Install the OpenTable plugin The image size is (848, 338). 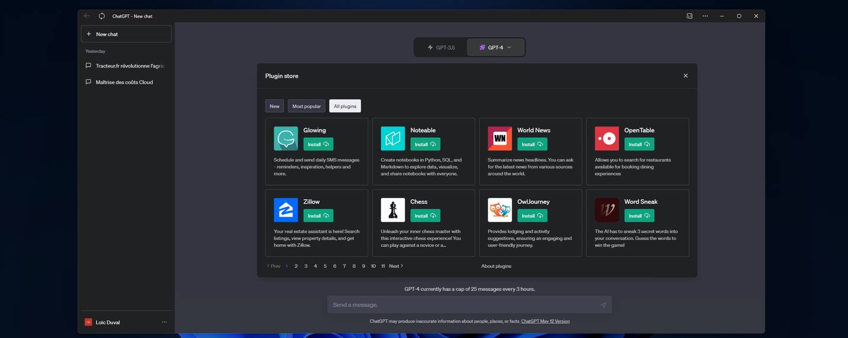(x=639, y=144)
